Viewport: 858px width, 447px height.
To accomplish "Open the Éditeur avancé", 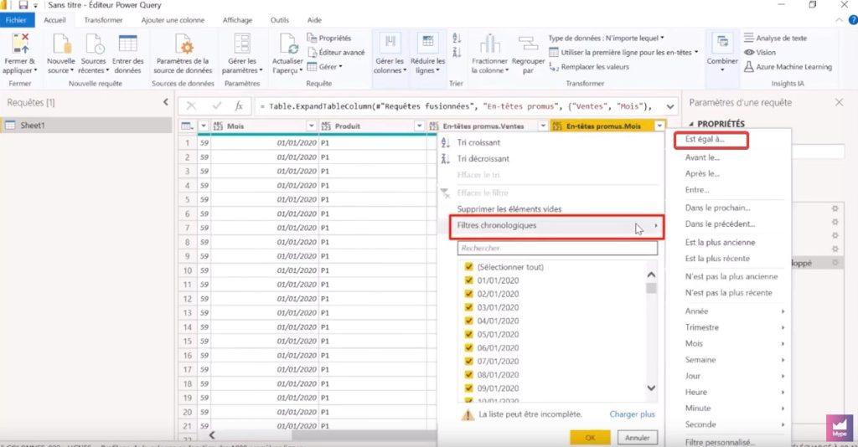I will [x=335, y=53].
